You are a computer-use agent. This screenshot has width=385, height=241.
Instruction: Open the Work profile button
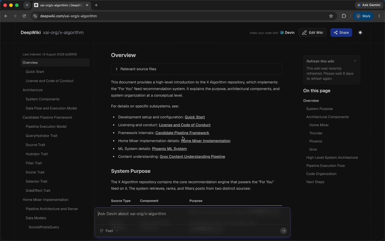pyautogui.click(x=364, y=16)
